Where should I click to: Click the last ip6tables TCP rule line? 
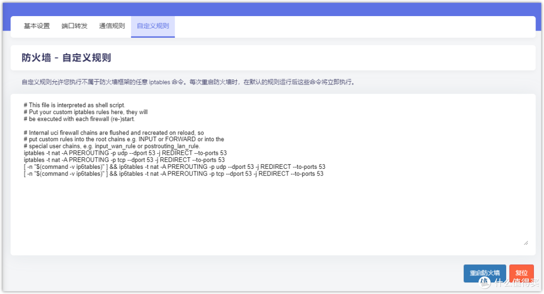tap(173, 173)
